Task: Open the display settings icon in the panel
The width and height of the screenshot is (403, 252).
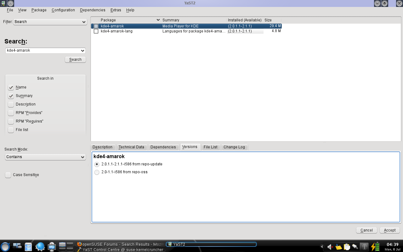Action: [x=52, y=247]
